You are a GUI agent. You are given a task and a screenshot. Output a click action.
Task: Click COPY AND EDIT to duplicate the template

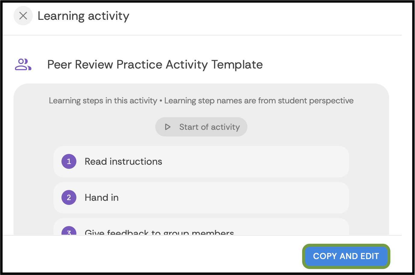(x=346, y=256)
